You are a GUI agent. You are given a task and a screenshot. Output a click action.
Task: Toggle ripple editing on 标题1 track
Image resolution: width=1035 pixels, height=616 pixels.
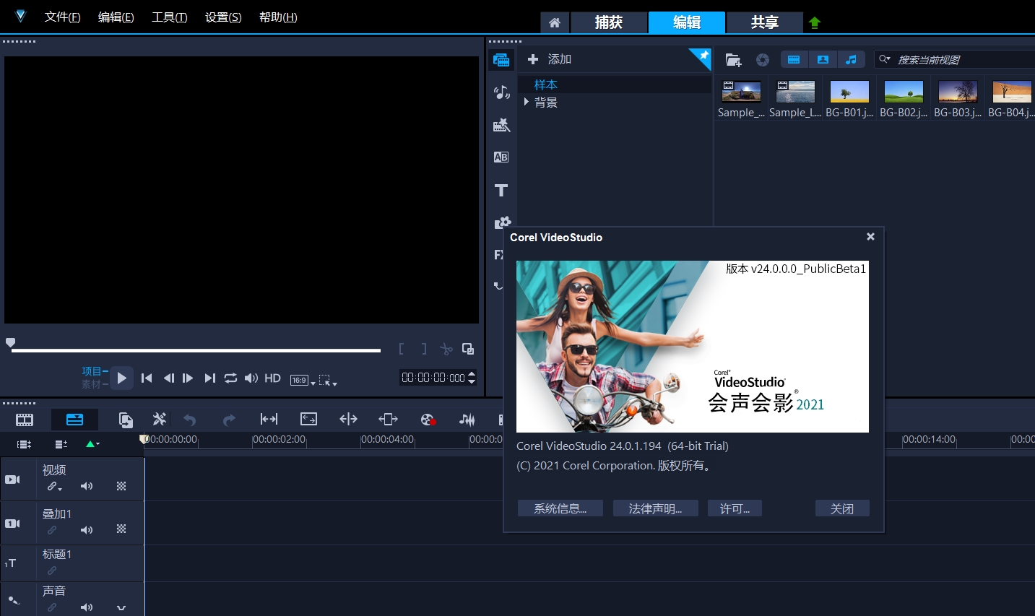[52, 571]
